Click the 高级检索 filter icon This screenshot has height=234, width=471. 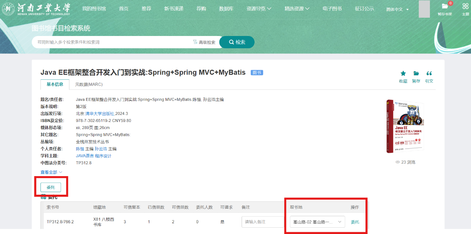(195, 42)
